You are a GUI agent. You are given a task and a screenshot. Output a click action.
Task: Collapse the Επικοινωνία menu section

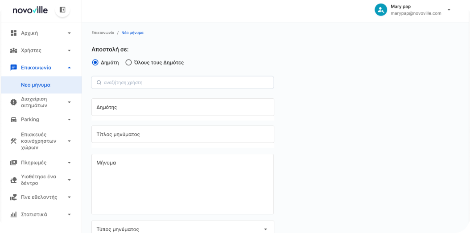[x=69, y=68]
